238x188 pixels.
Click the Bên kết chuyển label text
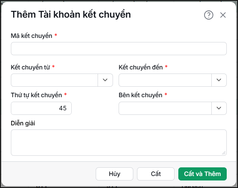140,95
